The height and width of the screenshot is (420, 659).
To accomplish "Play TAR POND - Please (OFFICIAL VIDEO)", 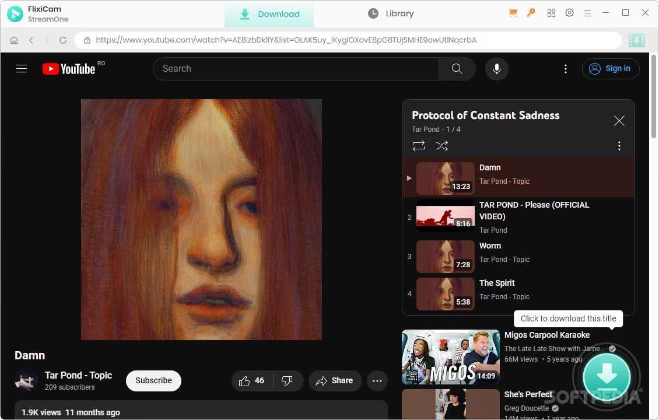I will point(518,217).
